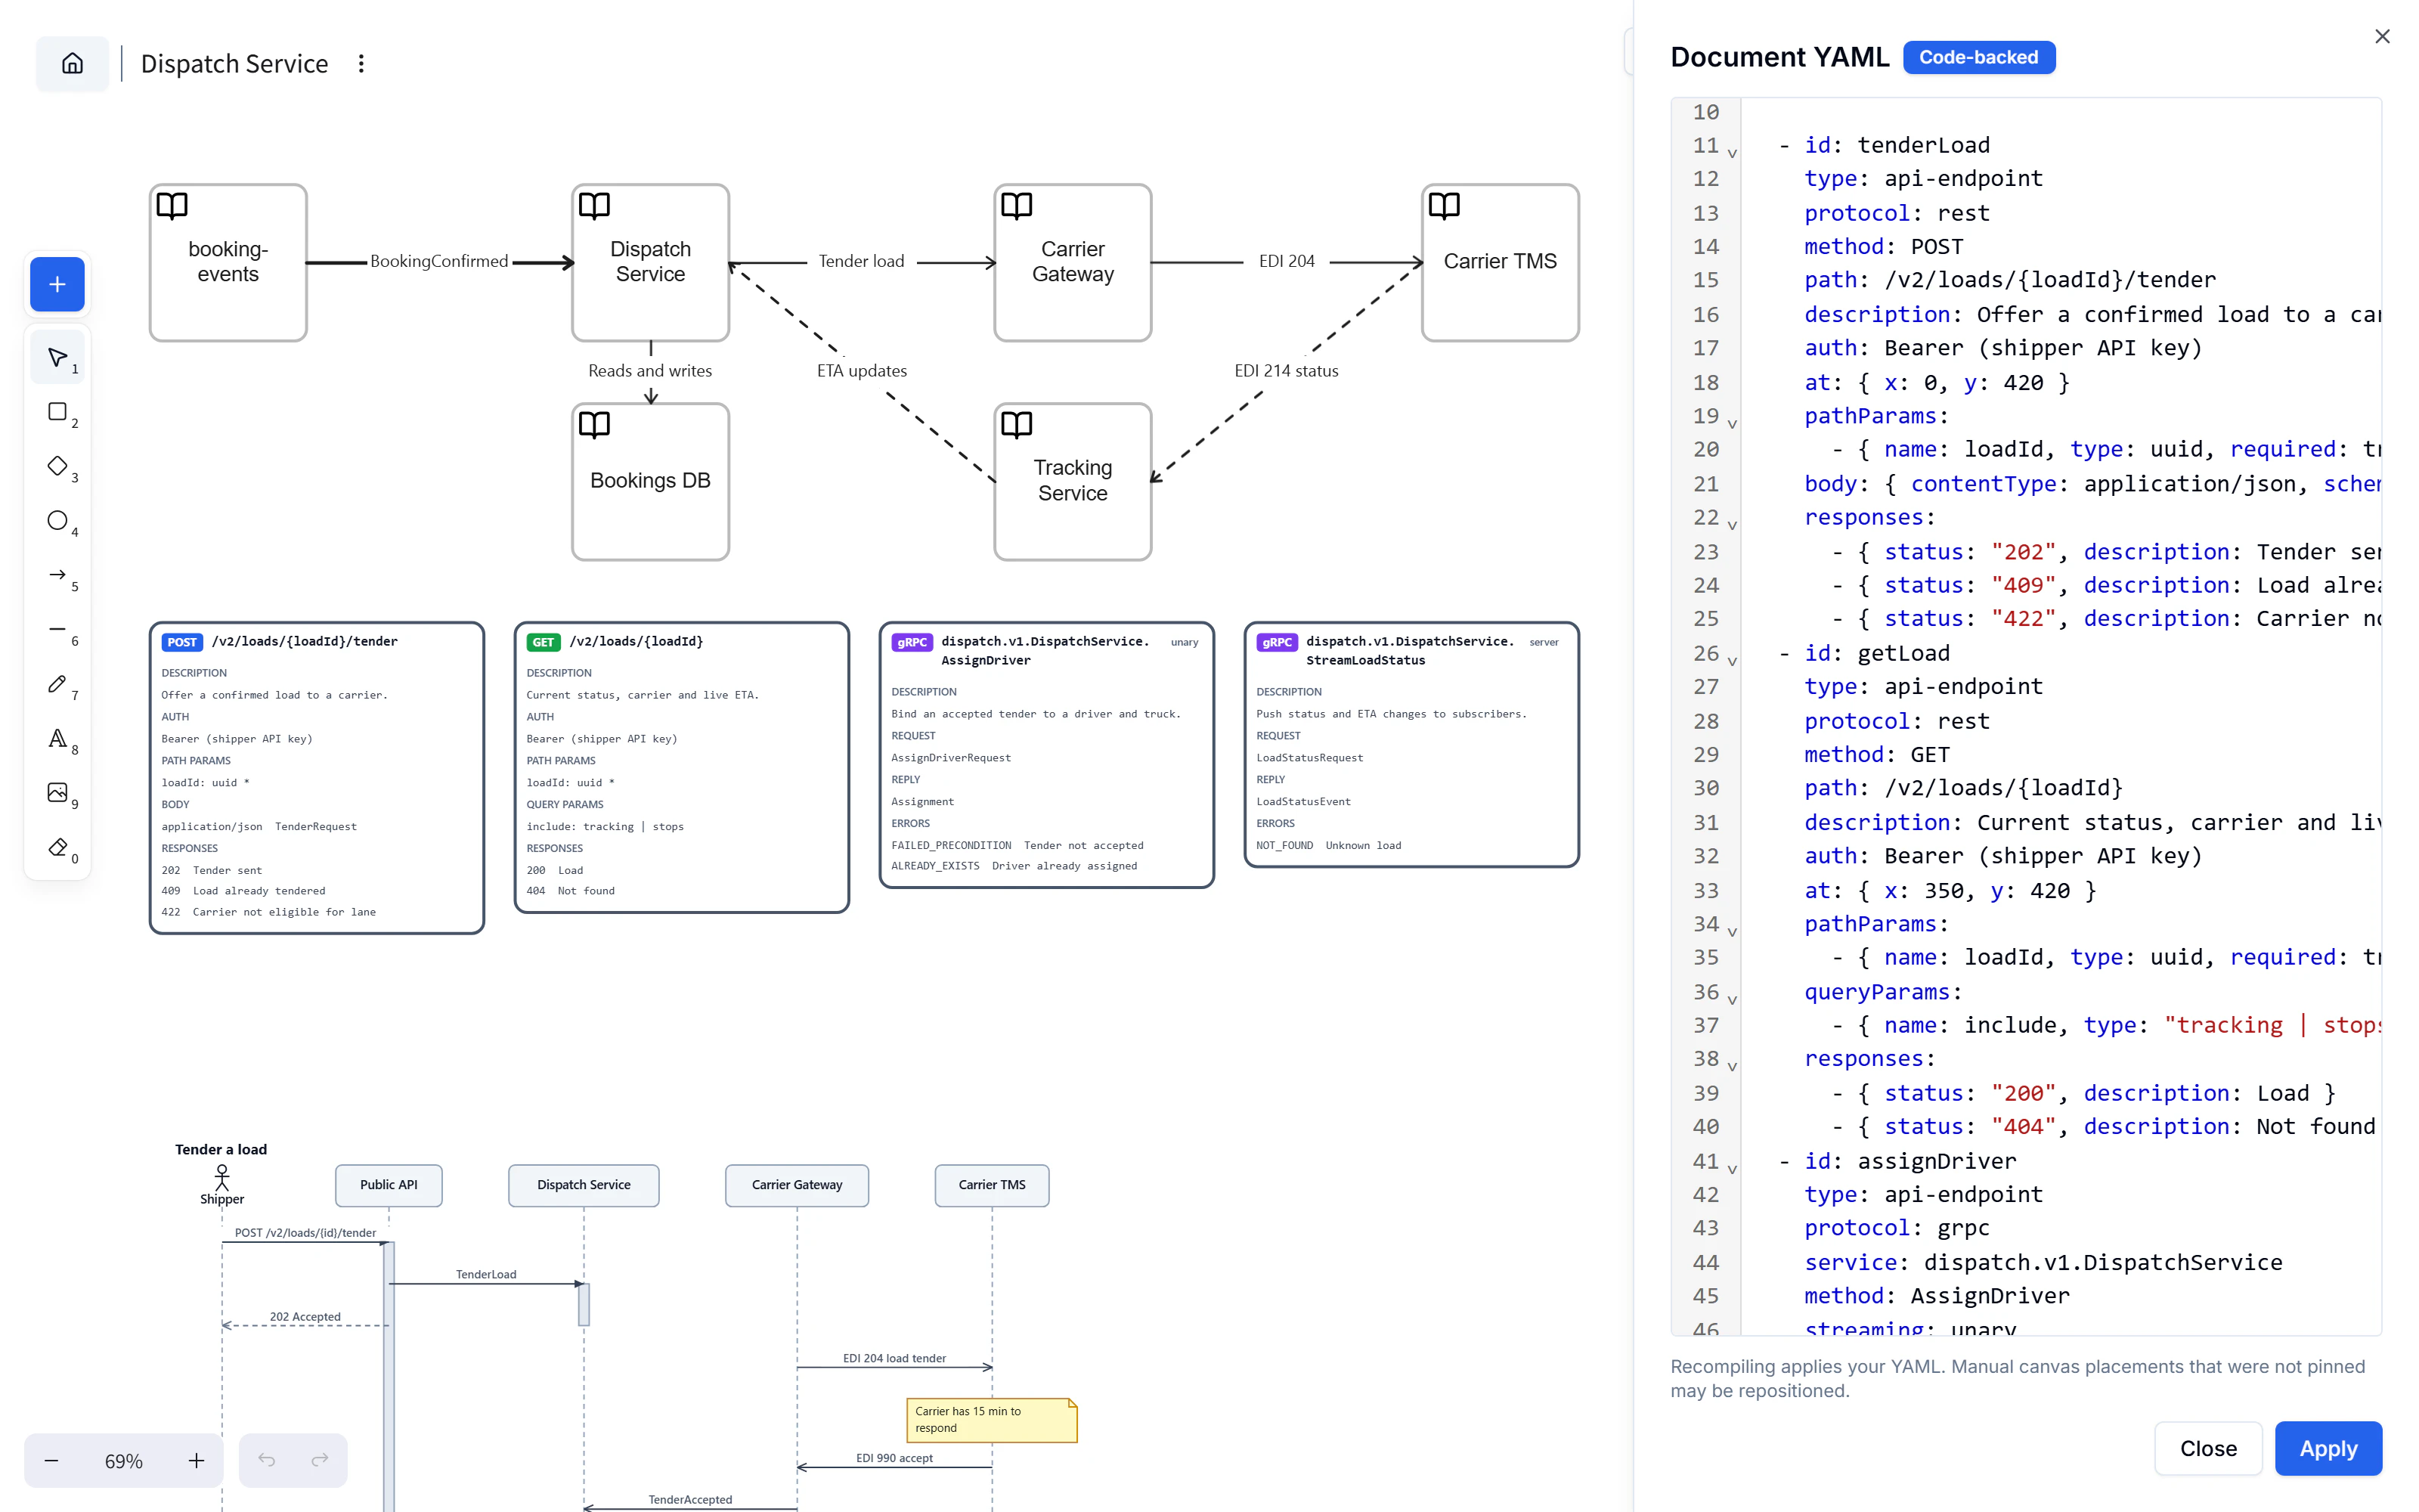Select the StreamLoadStatus gRPC card

point(1411,744)
